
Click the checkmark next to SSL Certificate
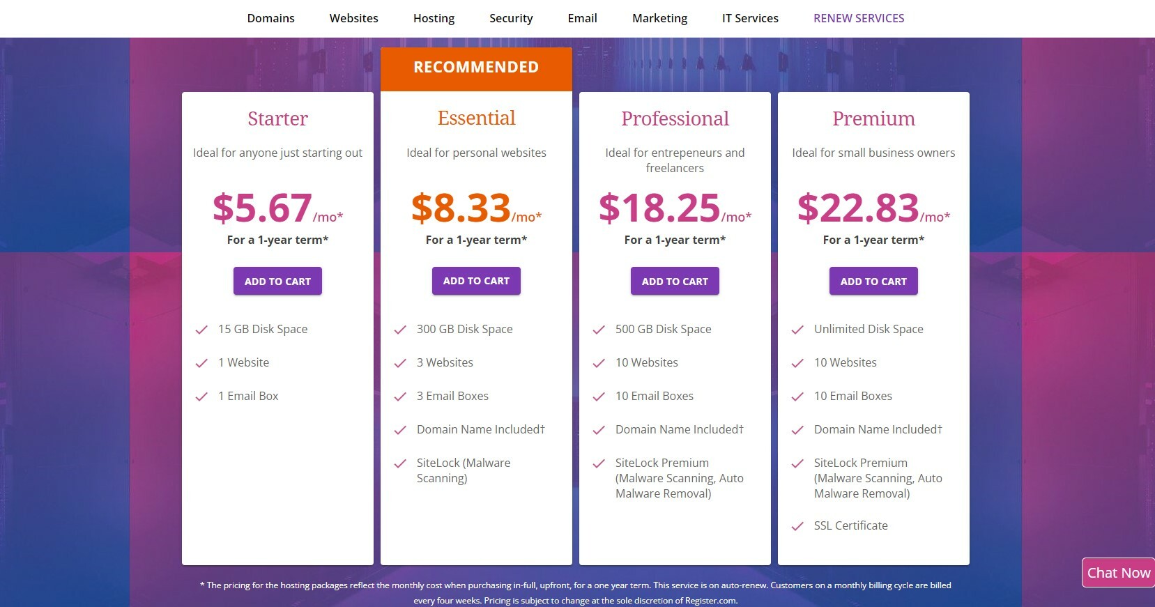pyautogui.click(x=797, y=526)
